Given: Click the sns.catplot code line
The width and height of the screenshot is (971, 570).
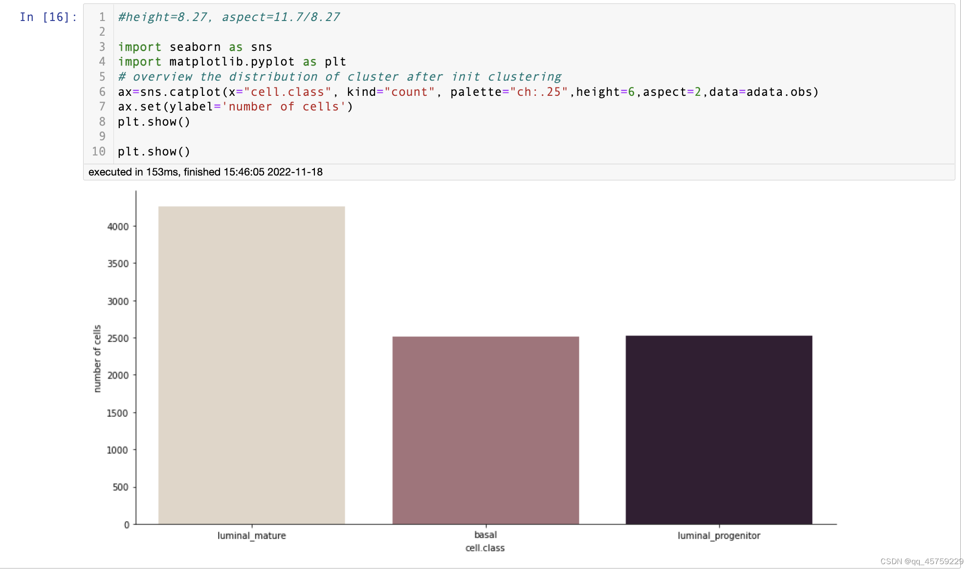Looking at the screenshot, I should pyautogui.click(x=467, y=92).
